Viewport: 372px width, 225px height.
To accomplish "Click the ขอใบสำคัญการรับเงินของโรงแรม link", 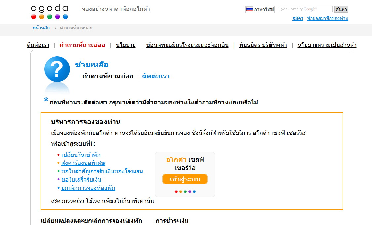I will 102,171.
